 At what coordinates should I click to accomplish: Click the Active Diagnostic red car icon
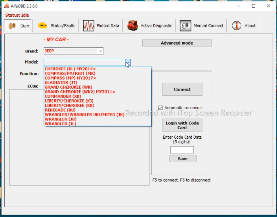133,25
